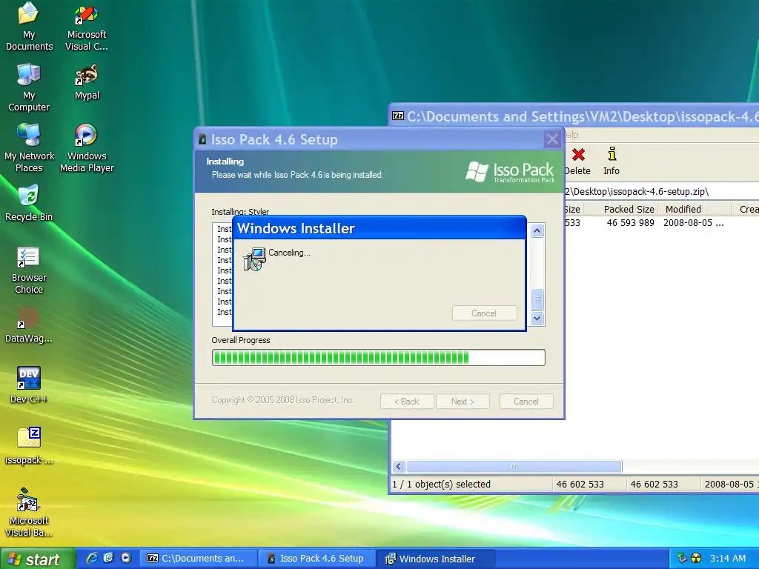Screen dimensions: 759x569
Task: Click the 2008-08-05 modified date cell
Action: 693,222
